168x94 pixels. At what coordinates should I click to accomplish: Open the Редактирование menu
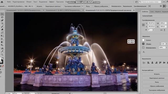(18, 2)
